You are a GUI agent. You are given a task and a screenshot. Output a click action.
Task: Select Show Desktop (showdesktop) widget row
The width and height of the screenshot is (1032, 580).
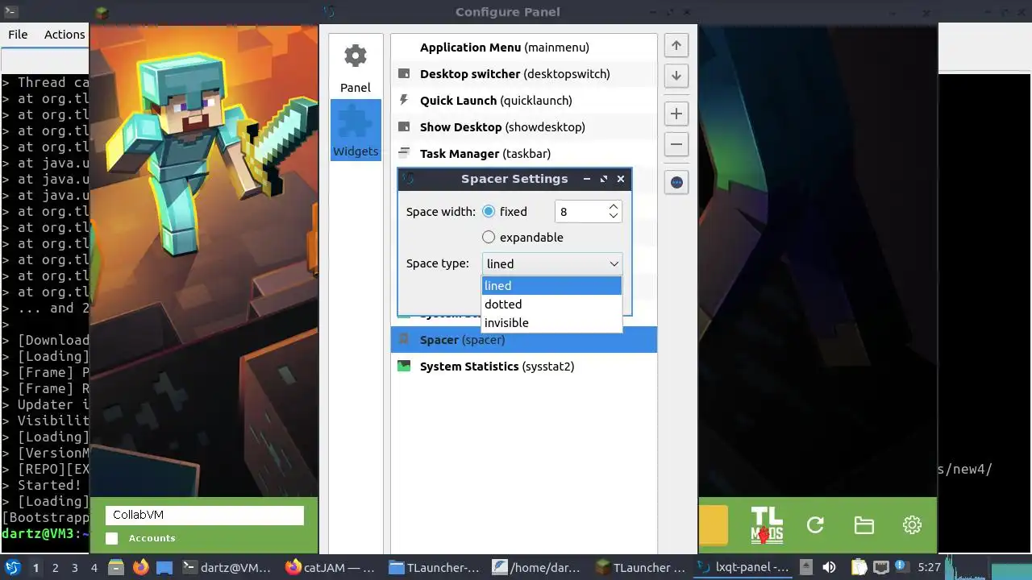click(x=524, y=127)
